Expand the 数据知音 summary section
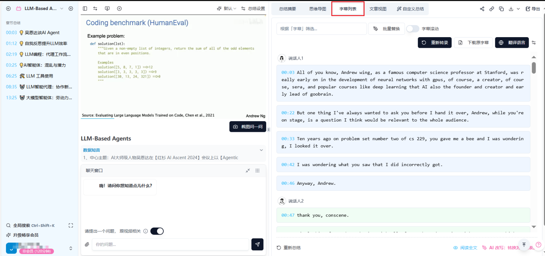The height and width of the screenshot is (256, 545). point(261,150)
